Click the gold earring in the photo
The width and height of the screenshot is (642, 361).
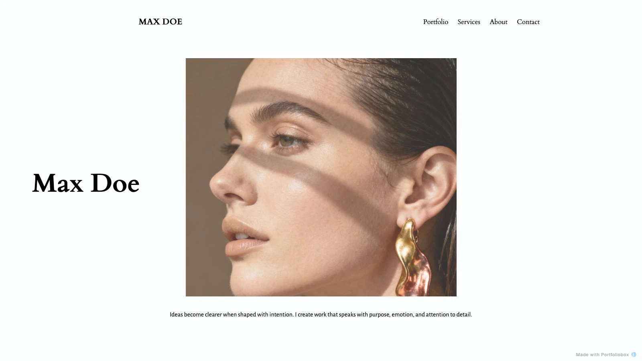tap(413, 258)
